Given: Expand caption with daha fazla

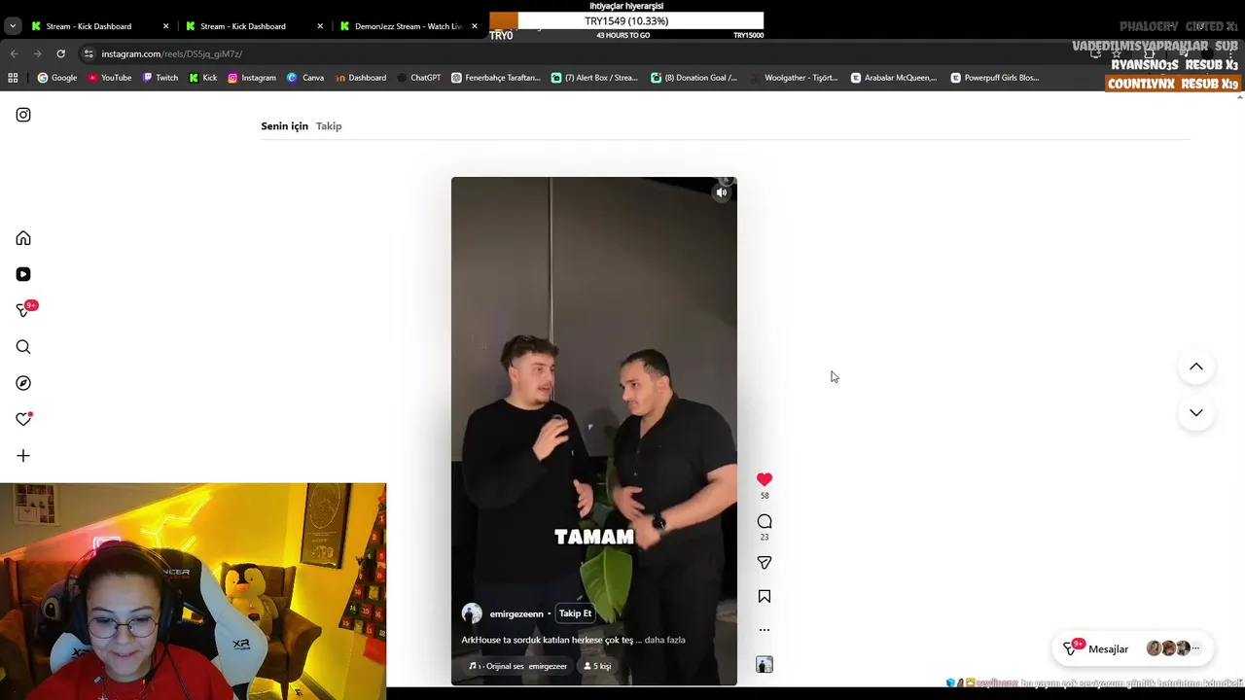Looking at the screenshot, I should pos(664,640).
